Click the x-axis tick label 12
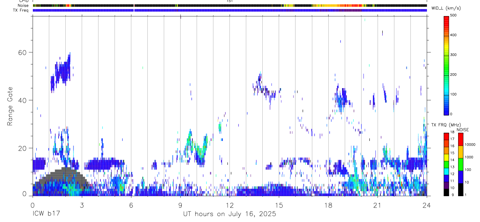480x222 pixels. (x=230, y=205)
